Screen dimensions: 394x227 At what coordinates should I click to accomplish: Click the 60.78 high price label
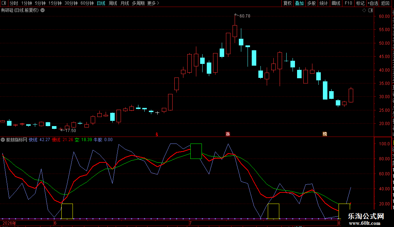[x=245, y=16]
